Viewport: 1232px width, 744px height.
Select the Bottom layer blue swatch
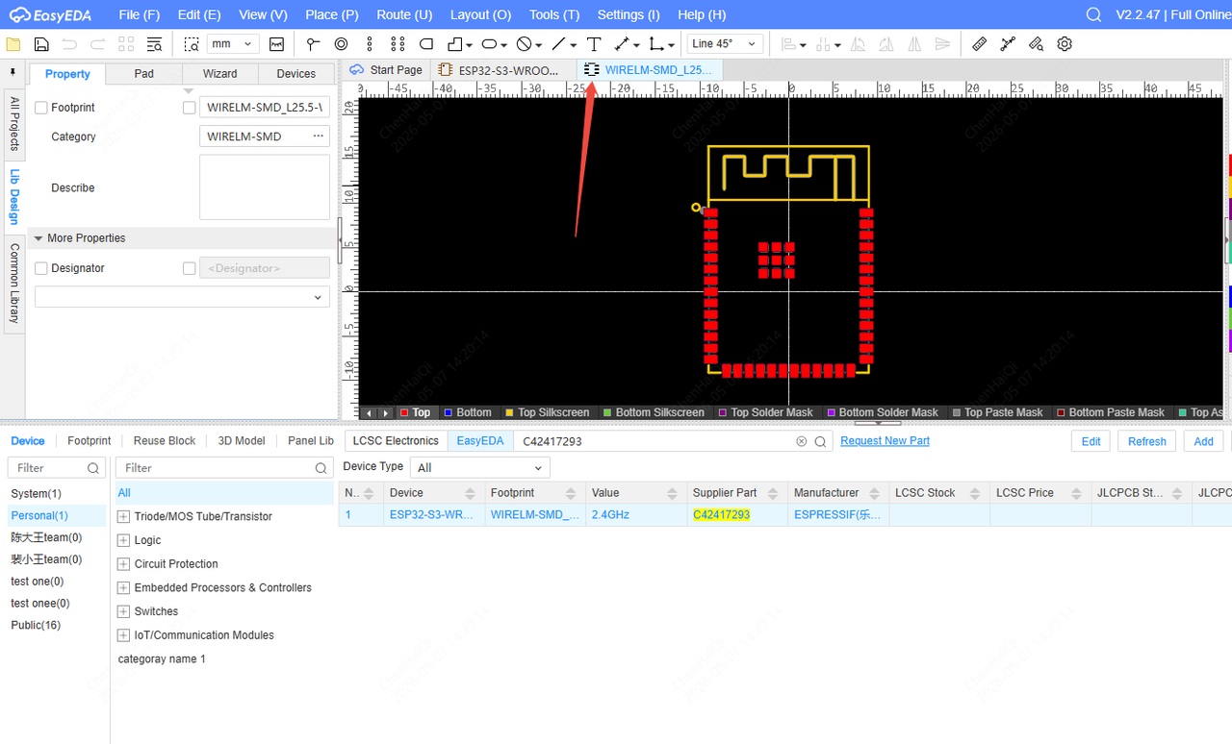[x=449, y=412]
